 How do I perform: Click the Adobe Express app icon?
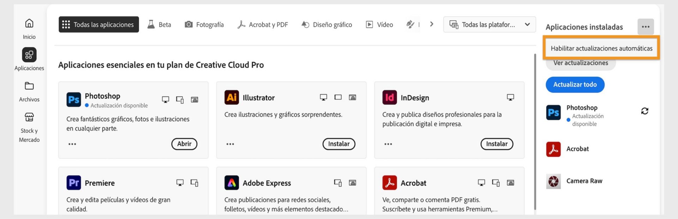pyautogui.click(x=232, y=183)
